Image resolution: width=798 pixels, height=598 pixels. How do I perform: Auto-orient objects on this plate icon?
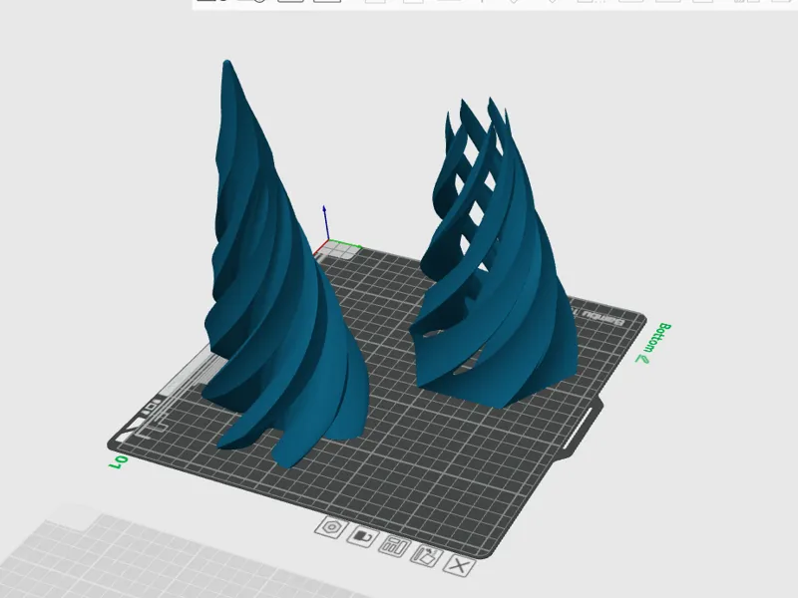pyautogui.click(x=427, y=556)
